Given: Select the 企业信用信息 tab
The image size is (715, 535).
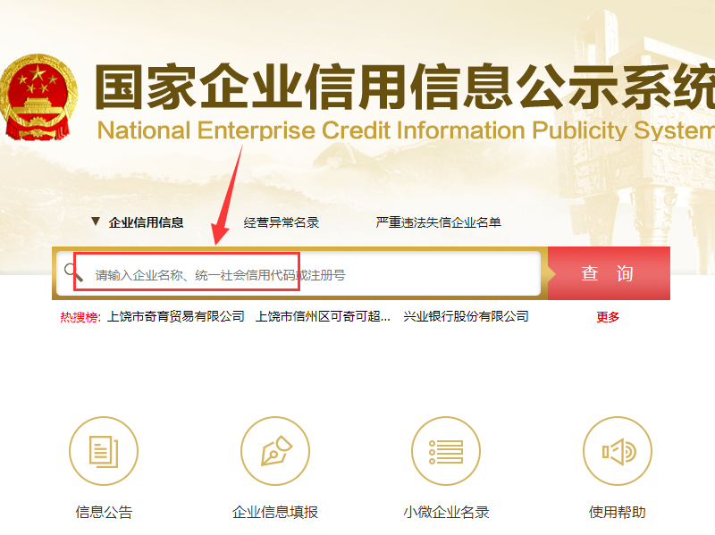Looking at the screenshot, I should (x=146, y=222).
